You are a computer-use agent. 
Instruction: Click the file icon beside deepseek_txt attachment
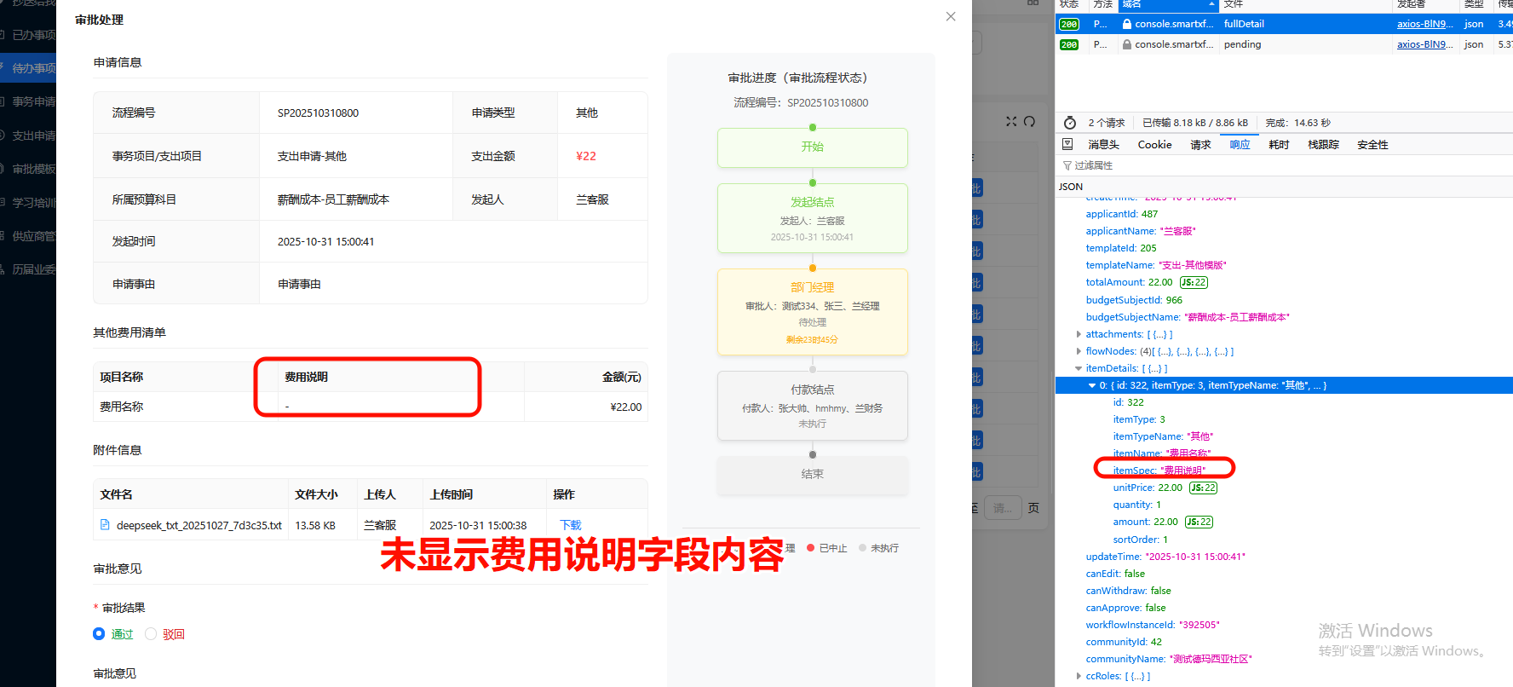105,525
